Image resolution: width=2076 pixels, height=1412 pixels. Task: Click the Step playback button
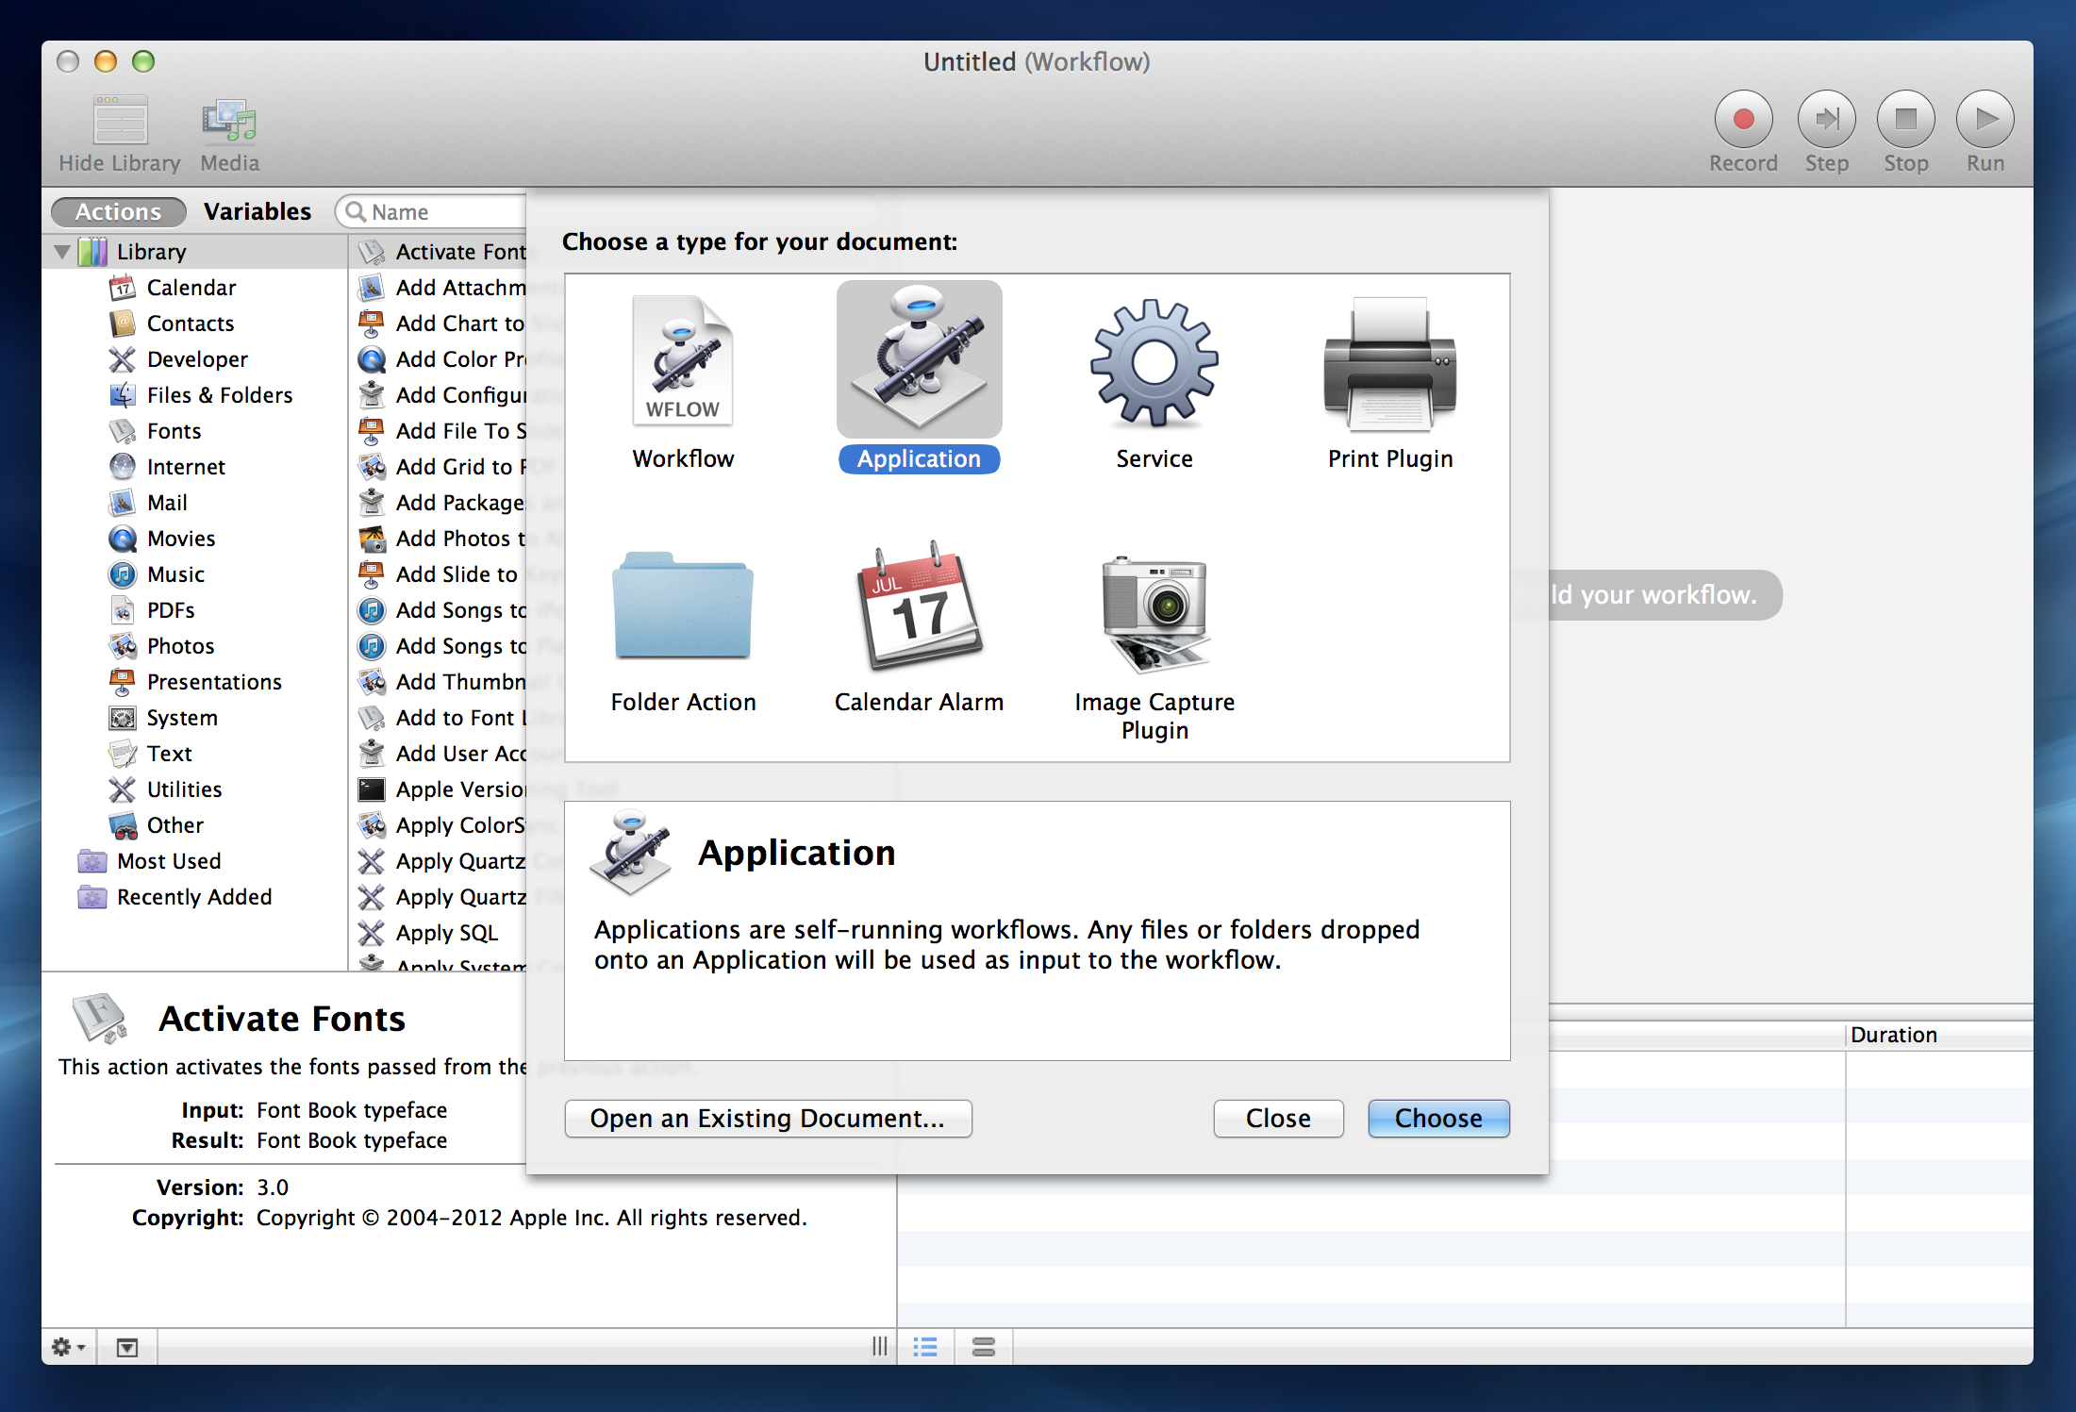point(1826,119)
